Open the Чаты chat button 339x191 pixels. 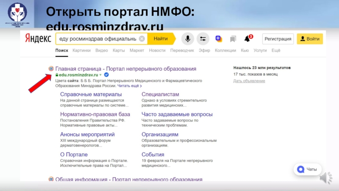[308, 169]
